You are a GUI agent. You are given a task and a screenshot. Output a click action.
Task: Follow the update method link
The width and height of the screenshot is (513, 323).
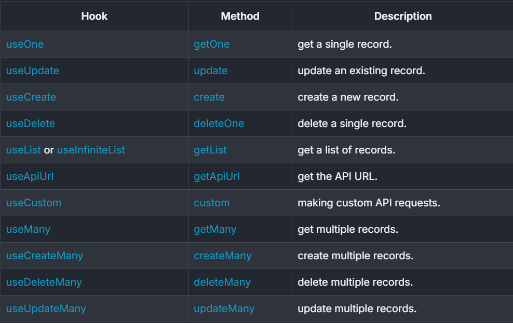point(211,71)
